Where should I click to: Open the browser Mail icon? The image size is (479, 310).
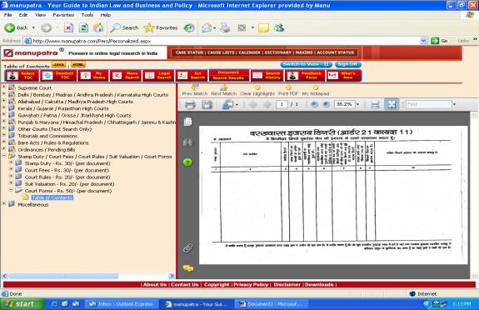point(207,28)
